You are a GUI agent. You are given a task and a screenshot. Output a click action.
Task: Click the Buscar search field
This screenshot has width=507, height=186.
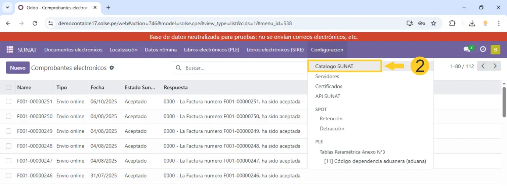[x=243, y=68]
